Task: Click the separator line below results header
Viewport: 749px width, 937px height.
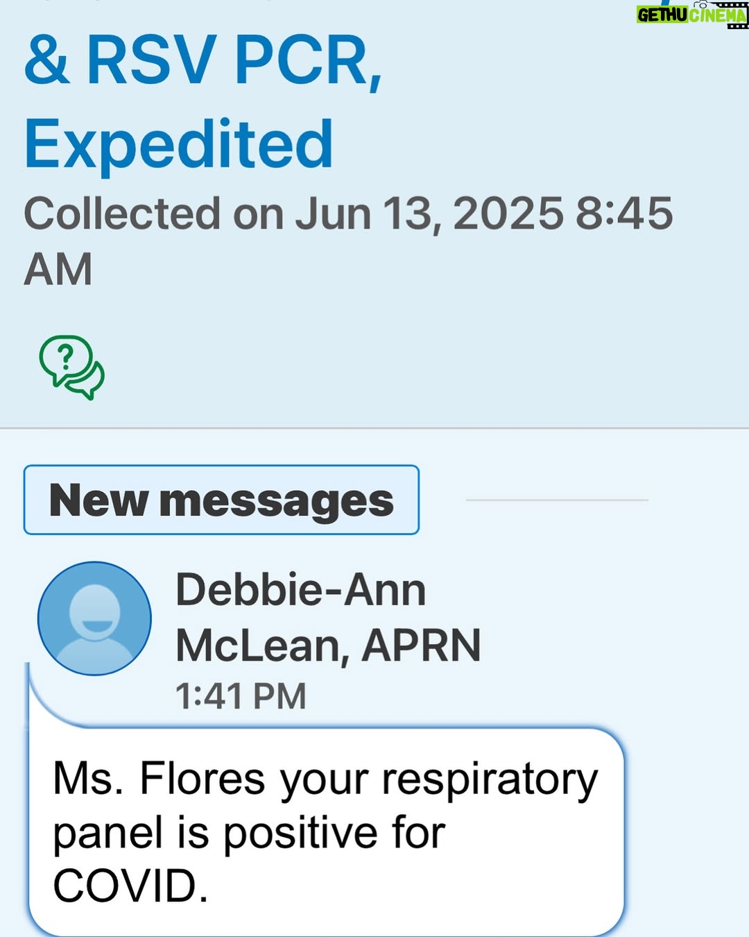Action: [x=374, y=428]
